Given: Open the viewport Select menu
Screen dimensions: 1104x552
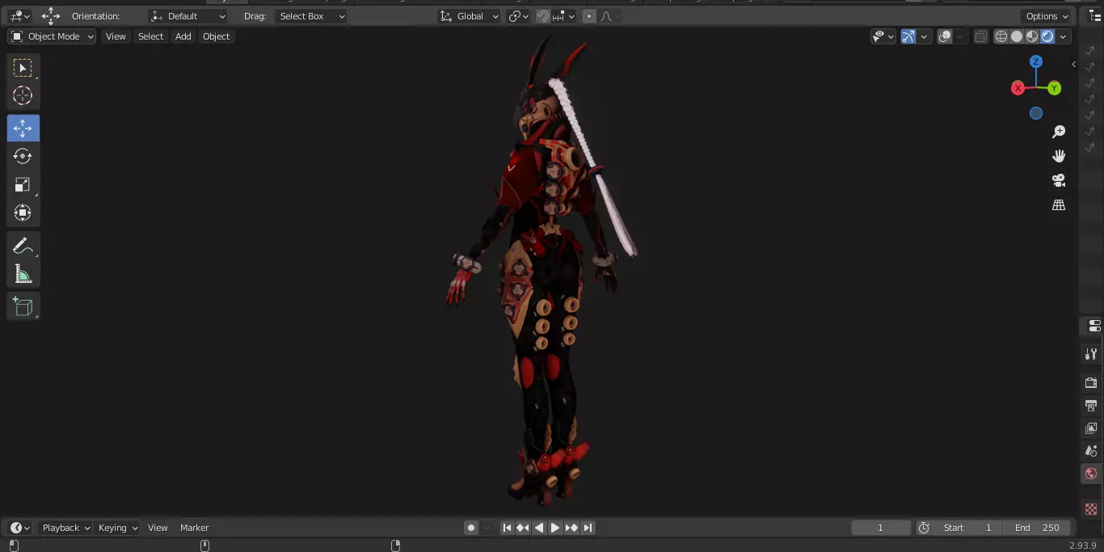Looking at the screenshot, I should [x=150, y=36].
